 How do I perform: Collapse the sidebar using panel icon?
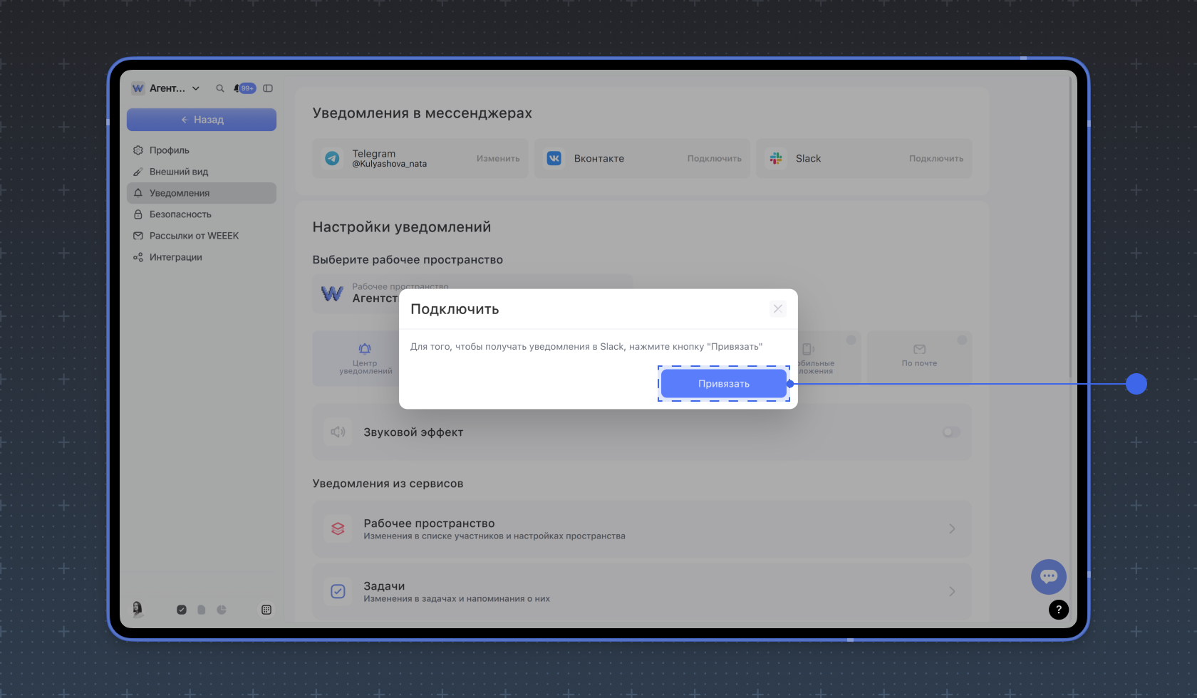[x=268, y=88]
